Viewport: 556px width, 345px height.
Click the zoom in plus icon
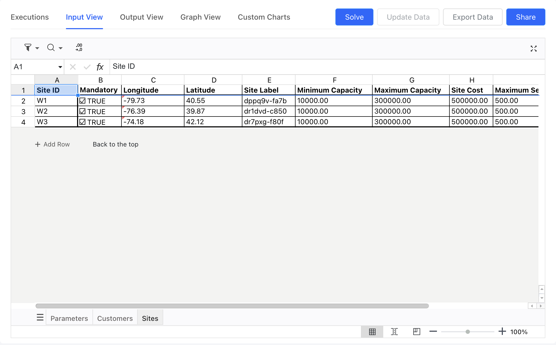click(x=502, y=331)
